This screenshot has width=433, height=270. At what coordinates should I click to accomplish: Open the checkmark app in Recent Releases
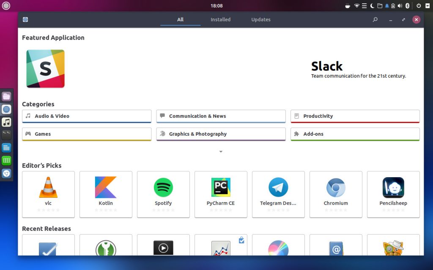pyautogui.click(x=48, y=245)
